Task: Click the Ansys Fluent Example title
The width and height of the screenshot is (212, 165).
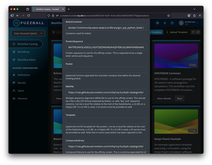Action: pyautogui.click(x=168, y=139)
